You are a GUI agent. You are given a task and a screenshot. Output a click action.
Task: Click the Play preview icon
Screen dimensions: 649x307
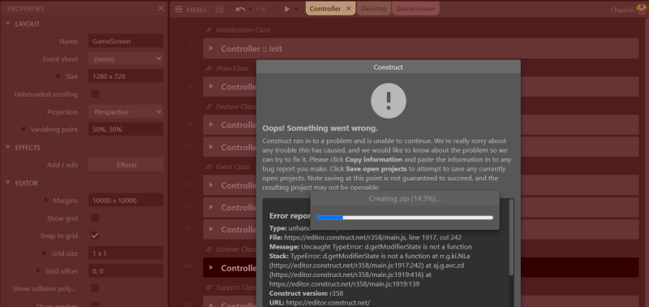(x=287, y=9)
